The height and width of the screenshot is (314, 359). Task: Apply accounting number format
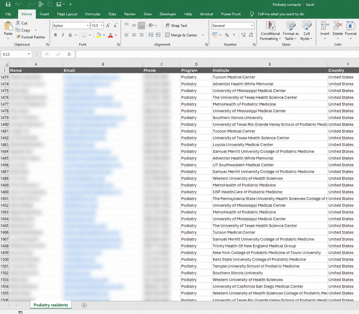tap(215, 35)
